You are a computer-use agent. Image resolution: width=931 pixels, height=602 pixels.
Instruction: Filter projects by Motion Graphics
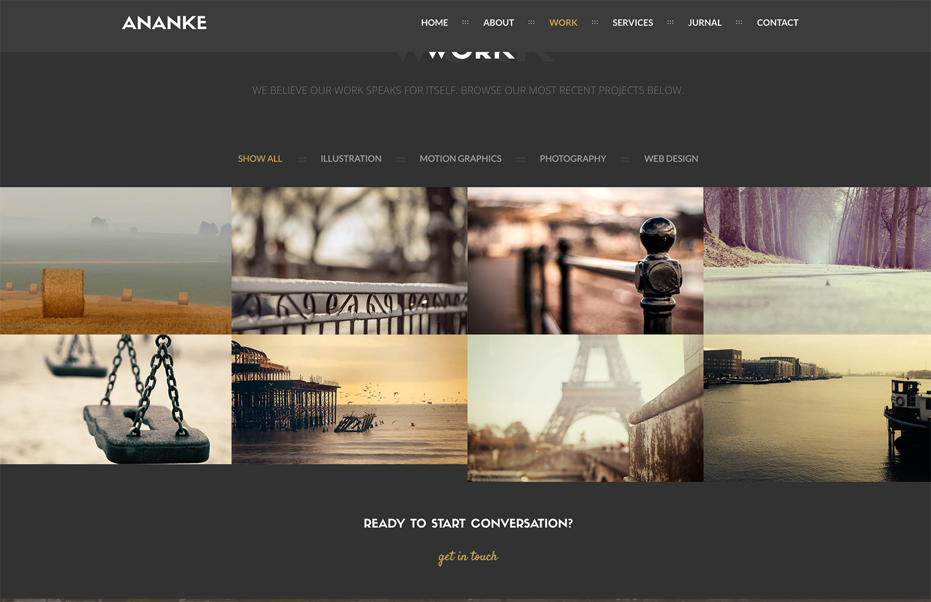(x=460, y=159)
